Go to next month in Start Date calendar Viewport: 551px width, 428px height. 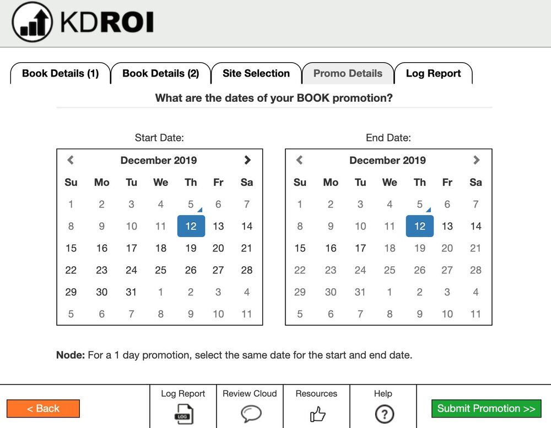247,160
